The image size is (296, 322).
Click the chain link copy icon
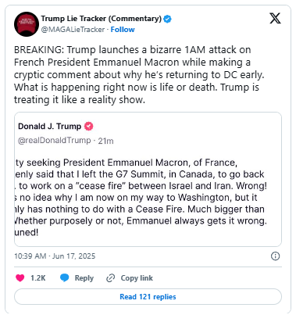[x=110, y=278]
